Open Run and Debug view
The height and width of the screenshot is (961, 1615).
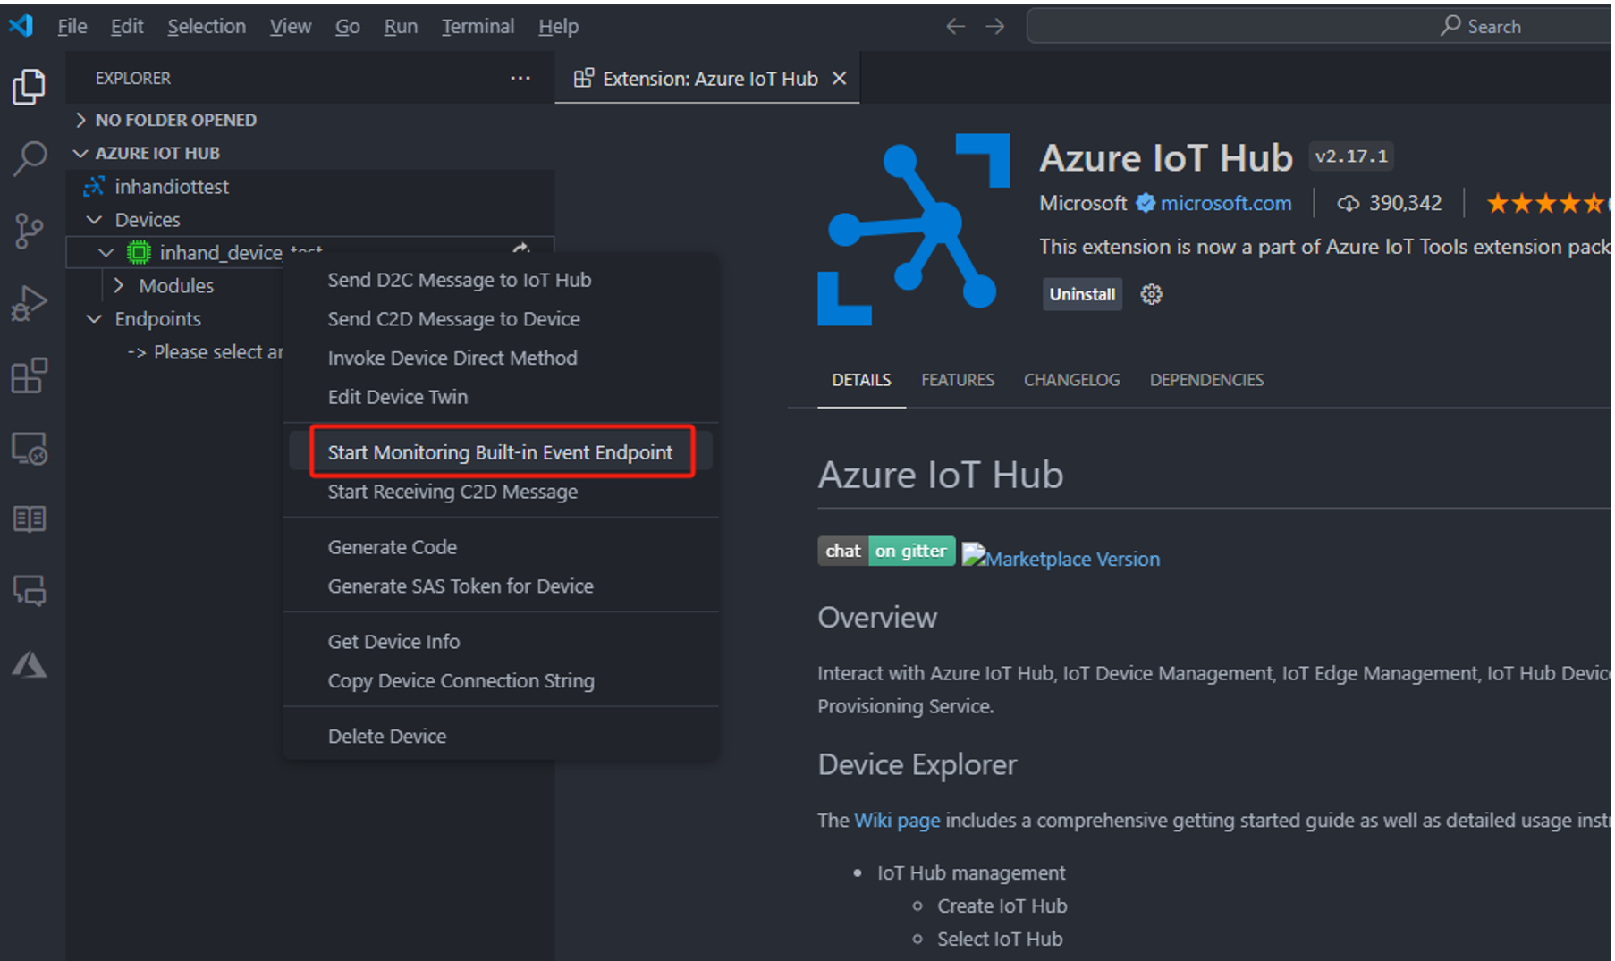29,303
